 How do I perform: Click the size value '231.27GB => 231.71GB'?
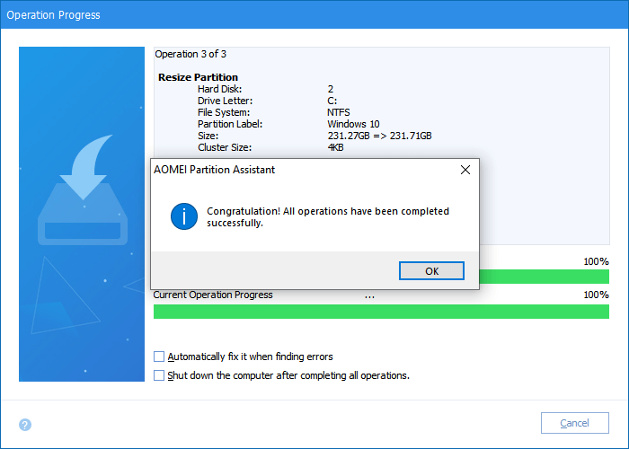point(379,136)
